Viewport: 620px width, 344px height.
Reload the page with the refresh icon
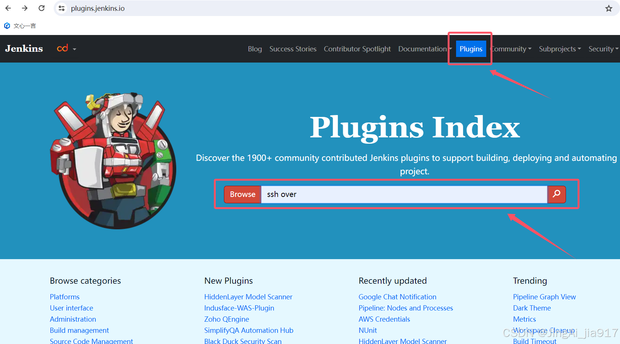tap(41, 8)
